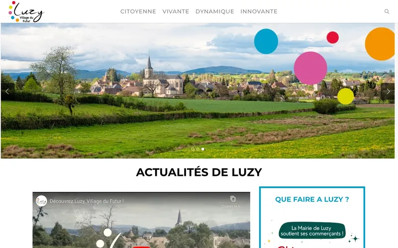Viewport: 398px width, 248px height.
Task: Open the INNOVANTE menu item
Action: (259, 11)
